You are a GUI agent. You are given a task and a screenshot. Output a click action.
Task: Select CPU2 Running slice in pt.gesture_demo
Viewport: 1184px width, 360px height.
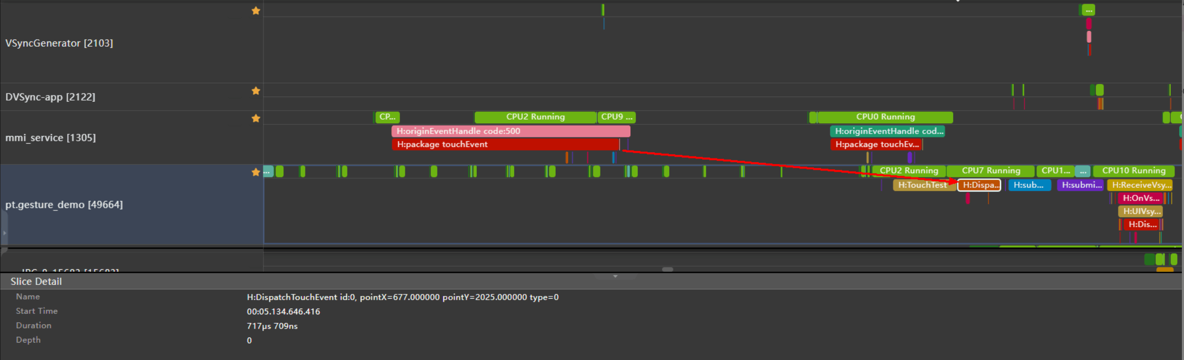(909, 171)
